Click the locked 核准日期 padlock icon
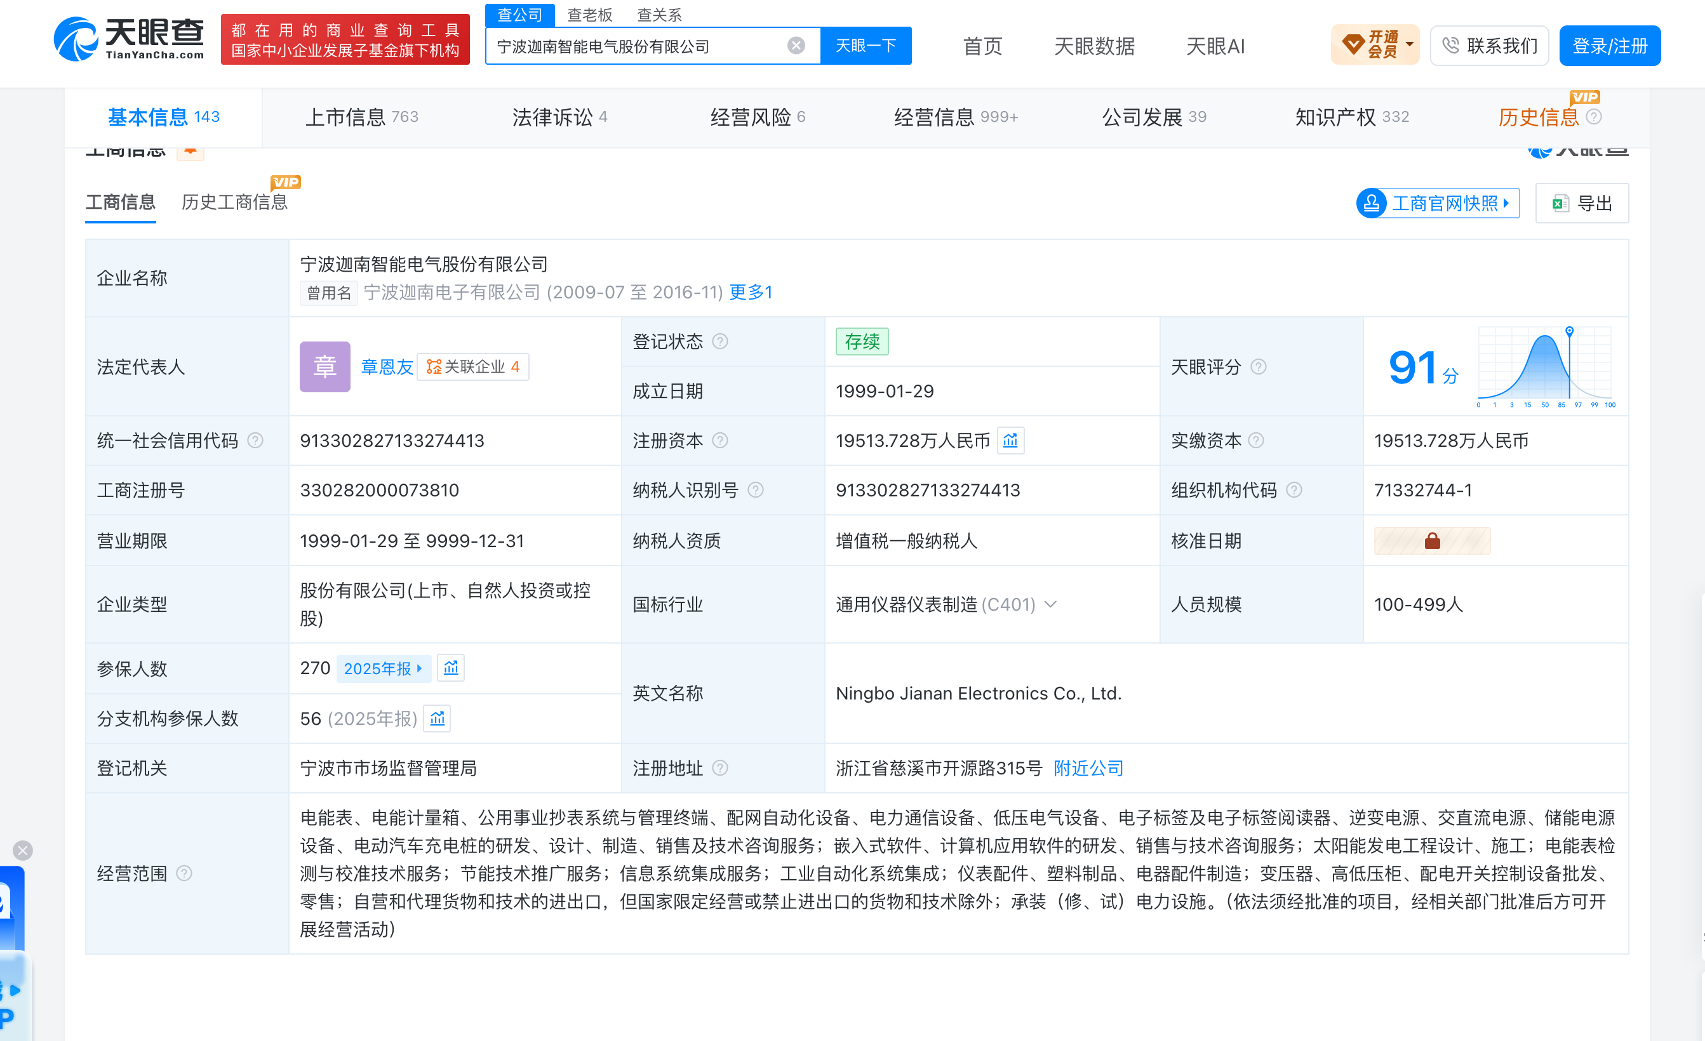The image size is (1705, 1041). 1432,541
